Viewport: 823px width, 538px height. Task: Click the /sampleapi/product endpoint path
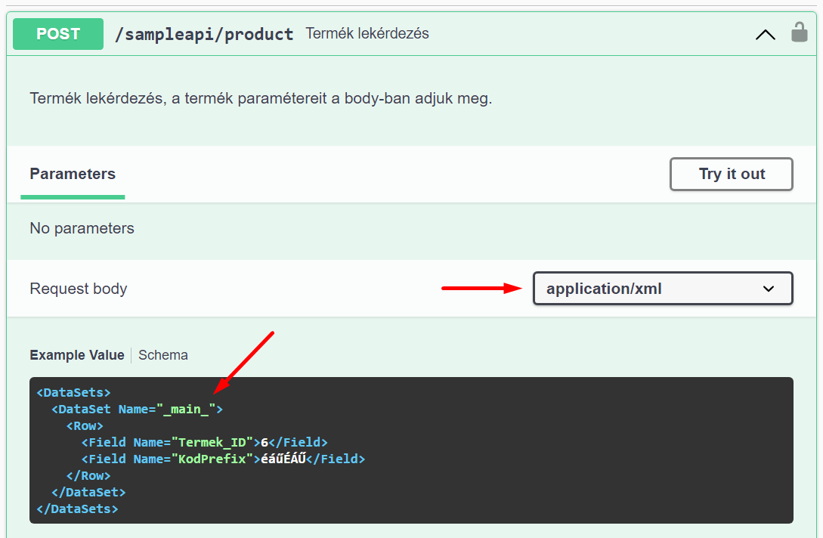(203, 34)
